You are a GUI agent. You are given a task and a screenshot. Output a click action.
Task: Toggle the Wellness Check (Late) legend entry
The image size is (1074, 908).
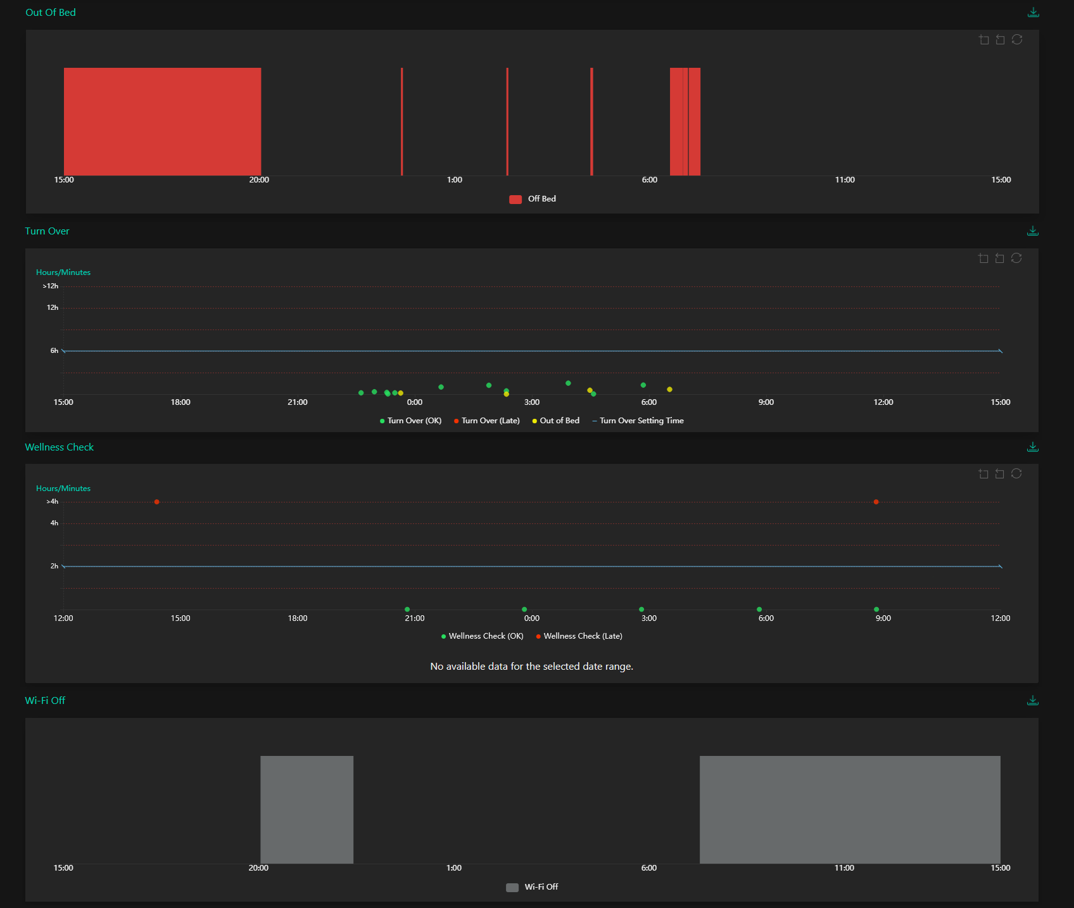(x=579, y=636)
